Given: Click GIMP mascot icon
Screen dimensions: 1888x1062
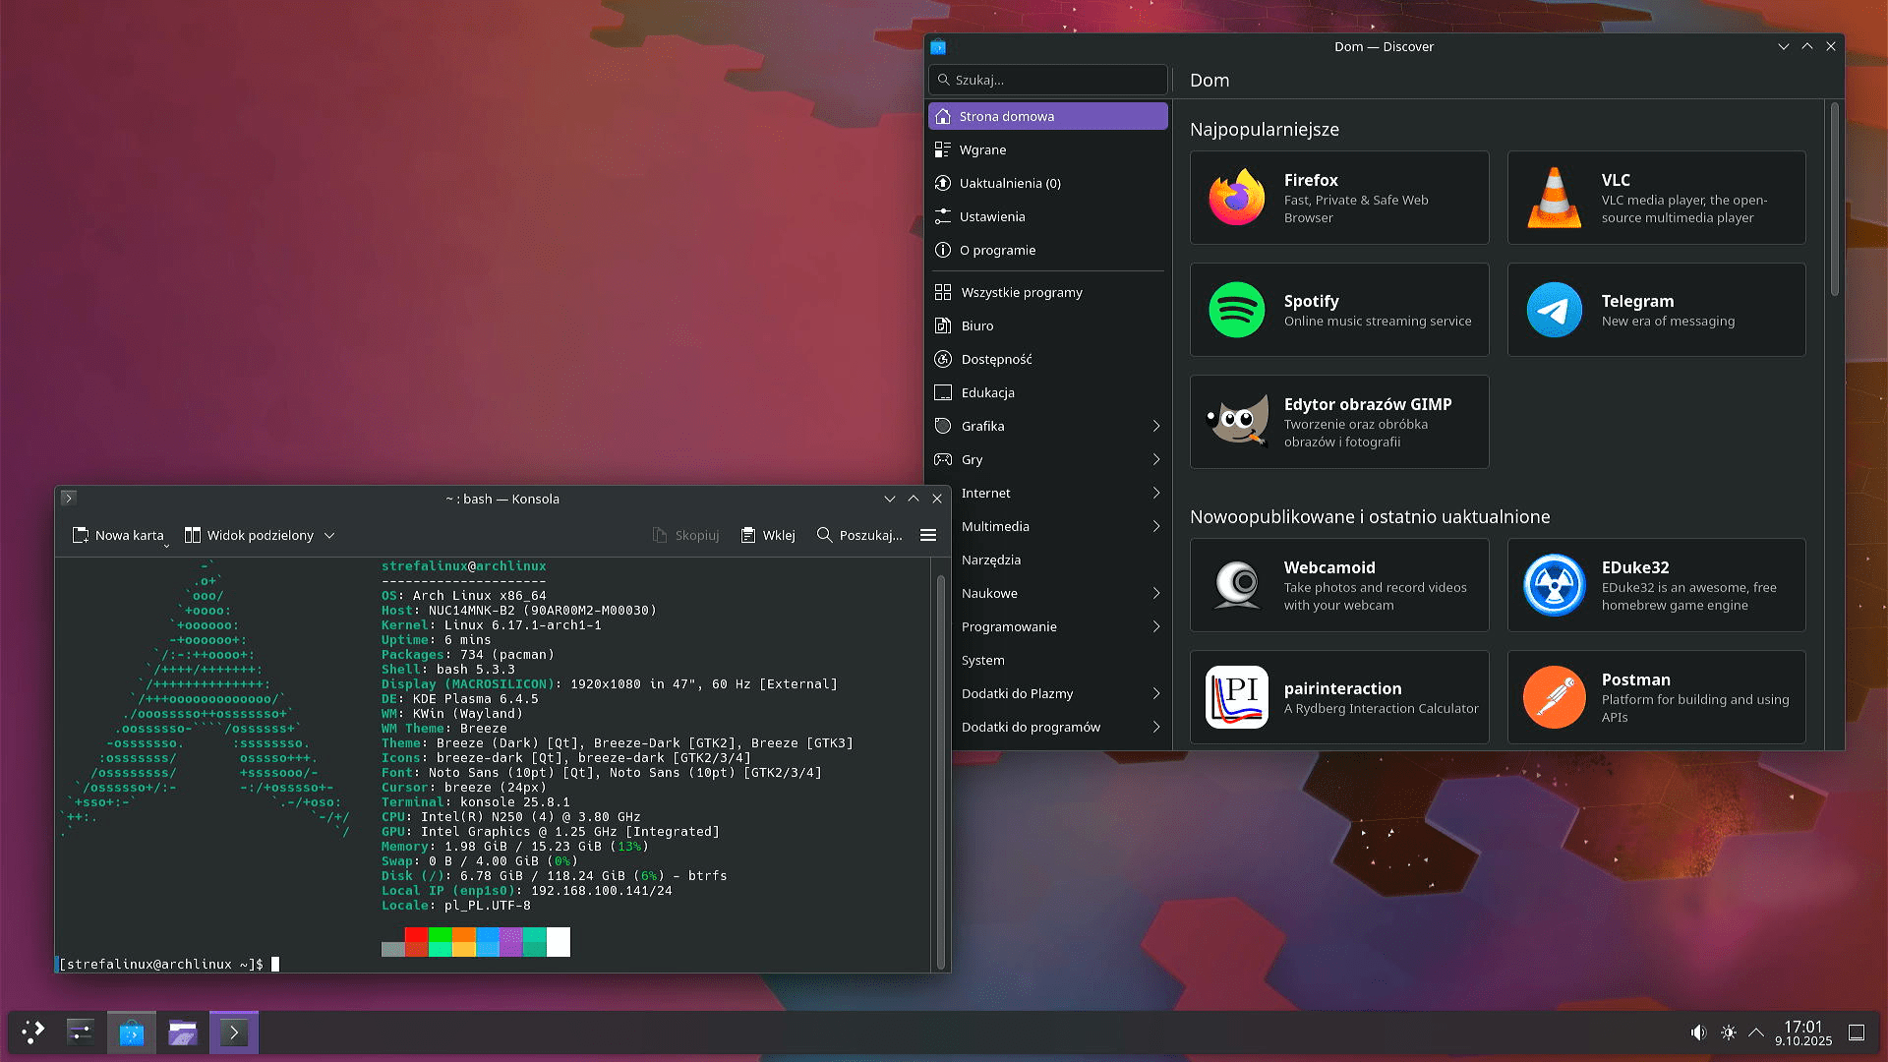Looking at the screenshot, I should [x=1236, y=422].
